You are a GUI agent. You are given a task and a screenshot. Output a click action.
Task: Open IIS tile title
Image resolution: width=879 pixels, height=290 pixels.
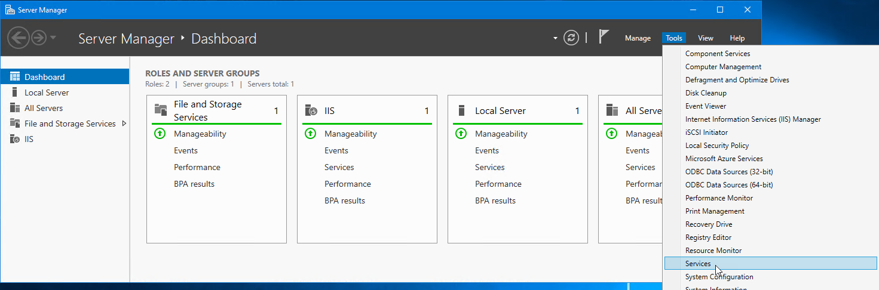(x=329, y=111)
